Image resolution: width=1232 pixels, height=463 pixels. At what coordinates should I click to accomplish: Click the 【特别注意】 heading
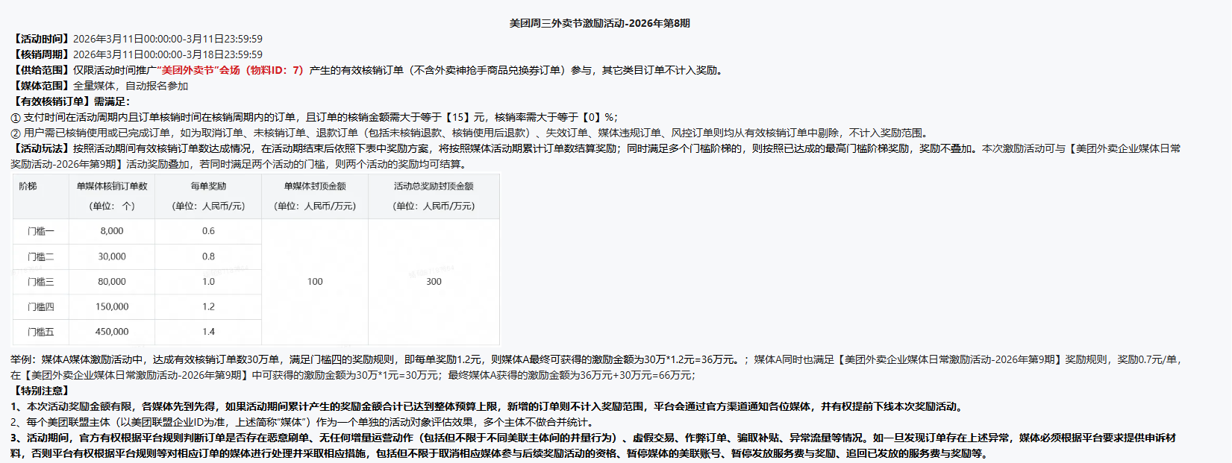(x=41, y=391)
